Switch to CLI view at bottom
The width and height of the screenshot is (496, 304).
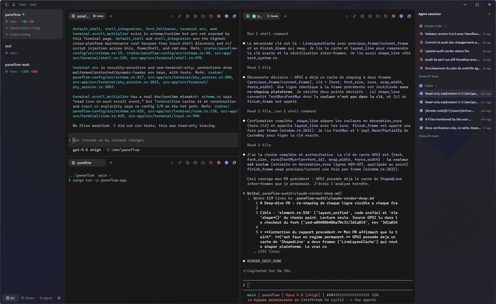pyautogui.click(x=10, y=298)
